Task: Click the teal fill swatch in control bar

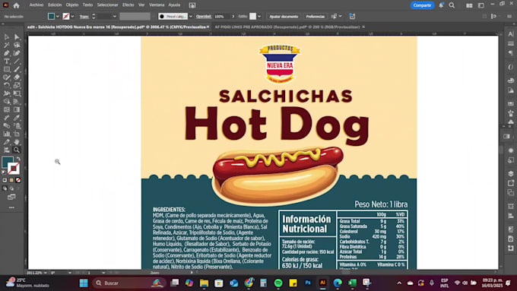Action: [x=51, y=17]
